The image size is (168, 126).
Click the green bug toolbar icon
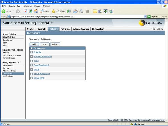point(106,11)
